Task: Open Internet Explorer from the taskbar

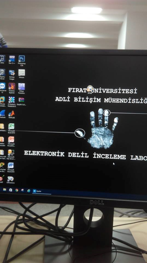Action: (29, 191)
